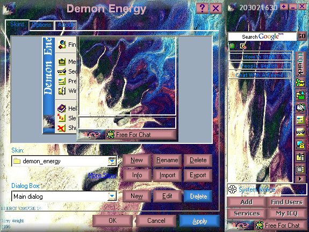Click the Search Google input field
Screen dimensions: 309x232
(262, 37)
